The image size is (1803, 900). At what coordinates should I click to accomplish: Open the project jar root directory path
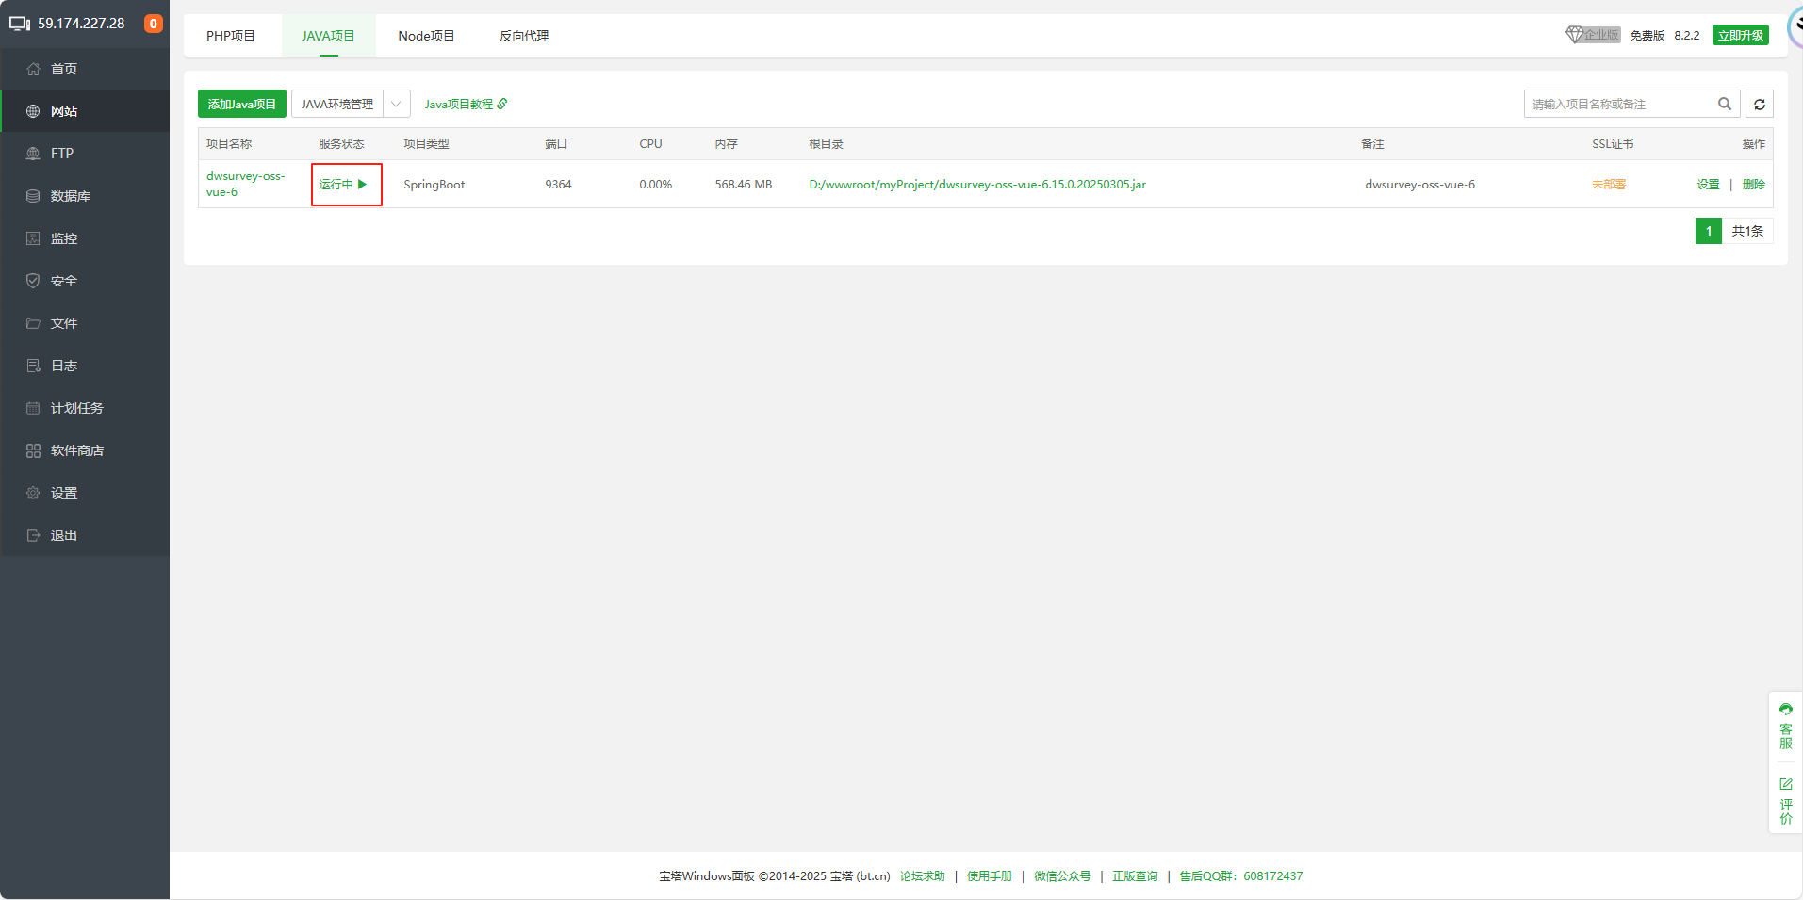pos(977,185)
